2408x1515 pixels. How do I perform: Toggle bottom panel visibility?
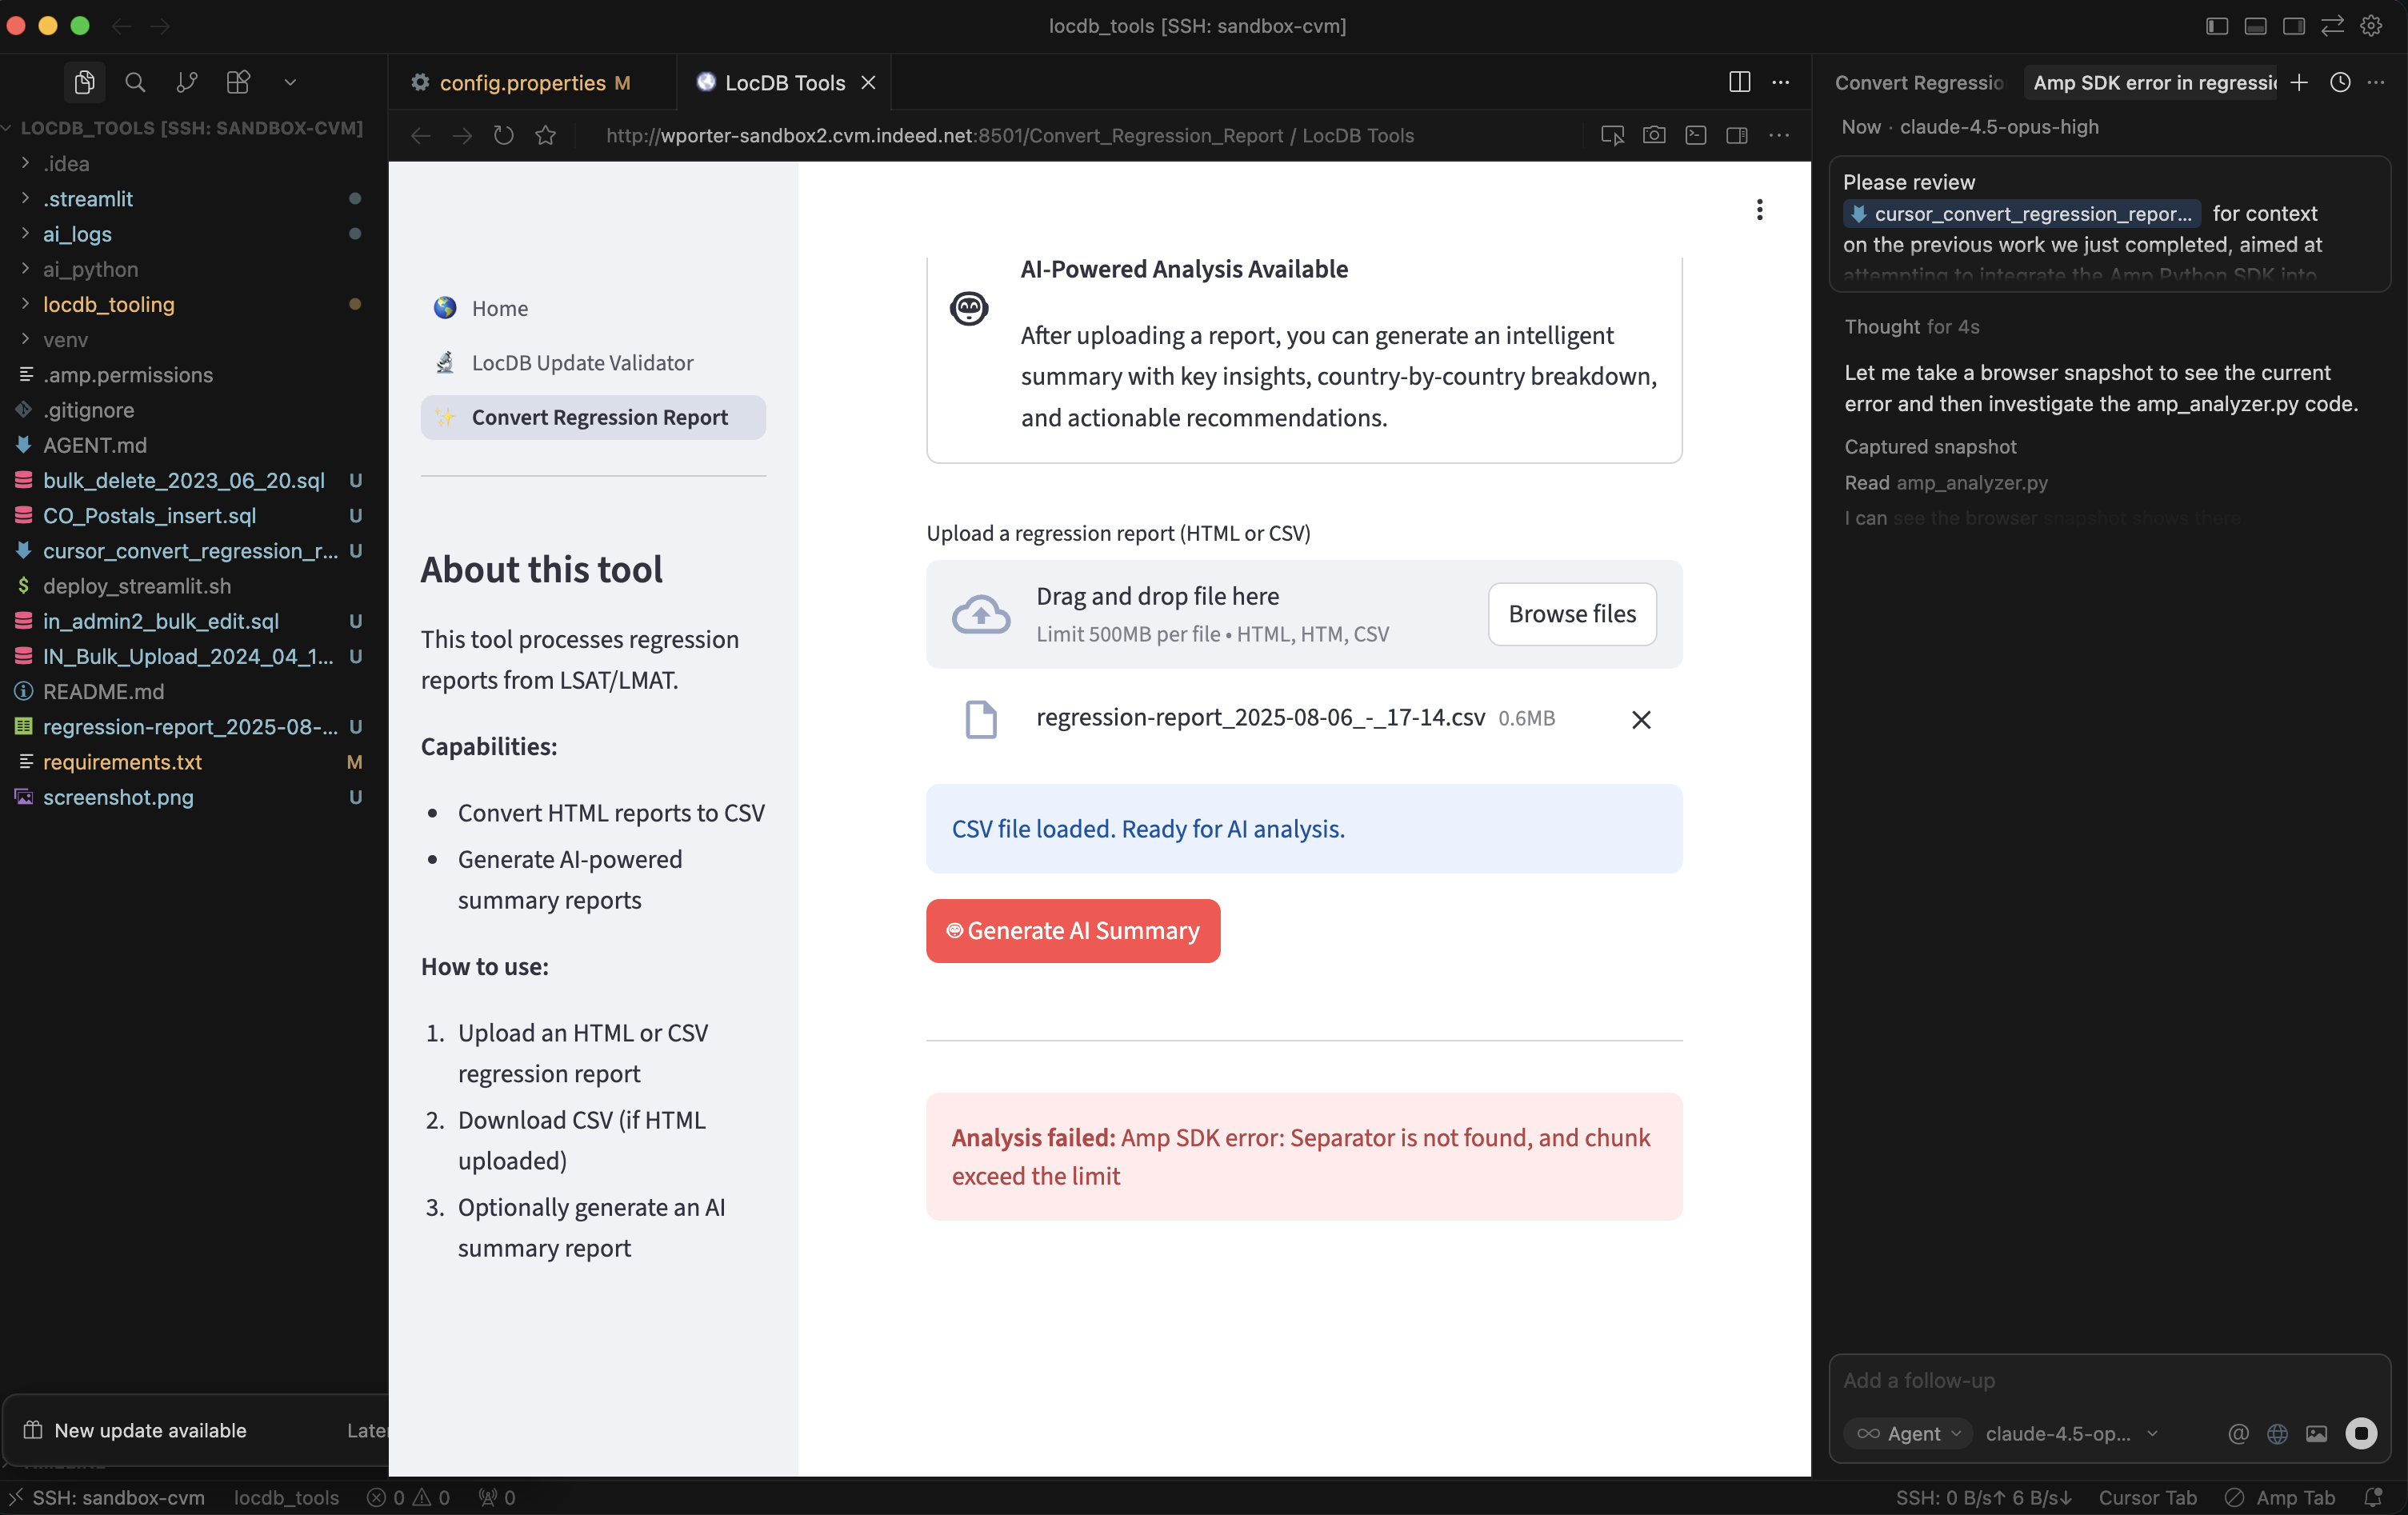coord(2255,26)
